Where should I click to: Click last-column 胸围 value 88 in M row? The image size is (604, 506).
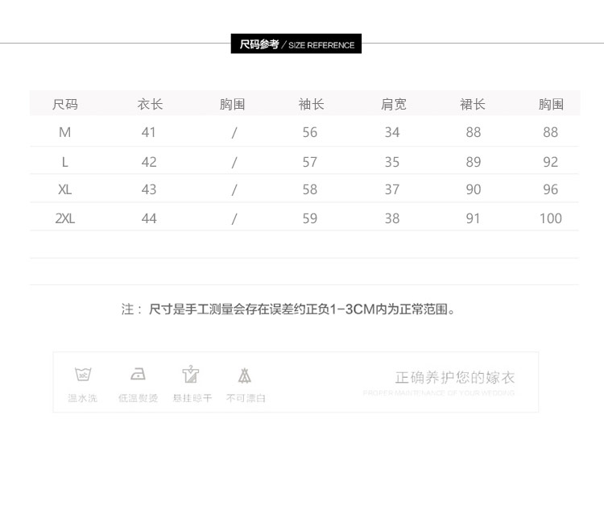click(x=551, y=132)
